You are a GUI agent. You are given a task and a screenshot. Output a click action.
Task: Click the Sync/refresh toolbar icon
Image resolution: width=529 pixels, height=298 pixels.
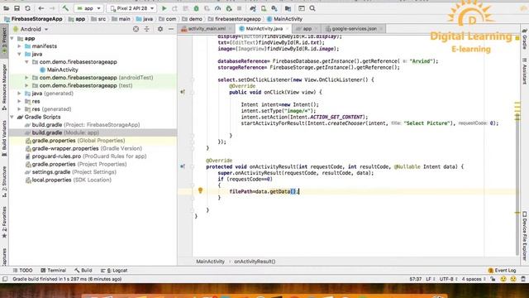pos(27,8)
